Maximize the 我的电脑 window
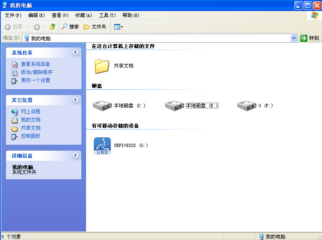This screenshot has width=322, height=240. pos(308,5)
